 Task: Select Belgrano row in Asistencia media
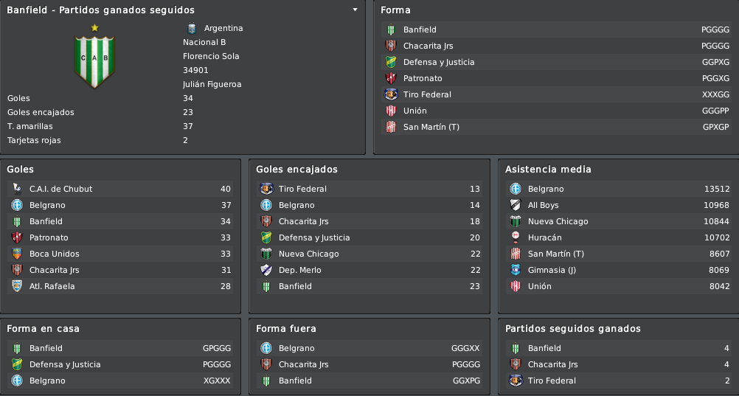619,189
